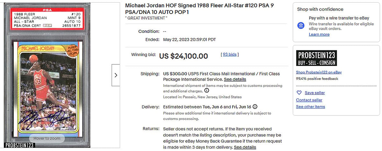
Task: Open See details link for shipping
Action: click(235, 79)
